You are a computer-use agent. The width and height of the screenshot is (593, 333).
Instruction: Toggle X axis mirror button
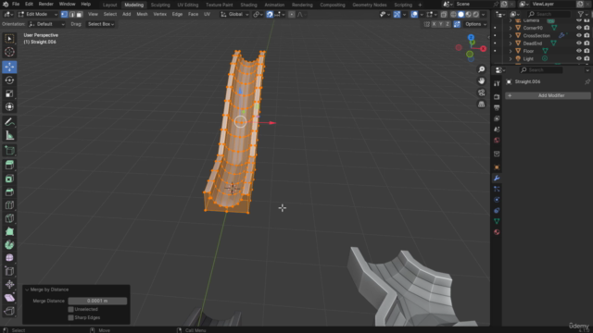tap(434, 24)
